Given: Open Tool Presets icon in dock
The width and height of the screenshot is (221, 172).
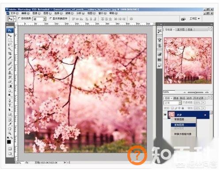Looking at the screenshot, I should click(x=160, y=31).
